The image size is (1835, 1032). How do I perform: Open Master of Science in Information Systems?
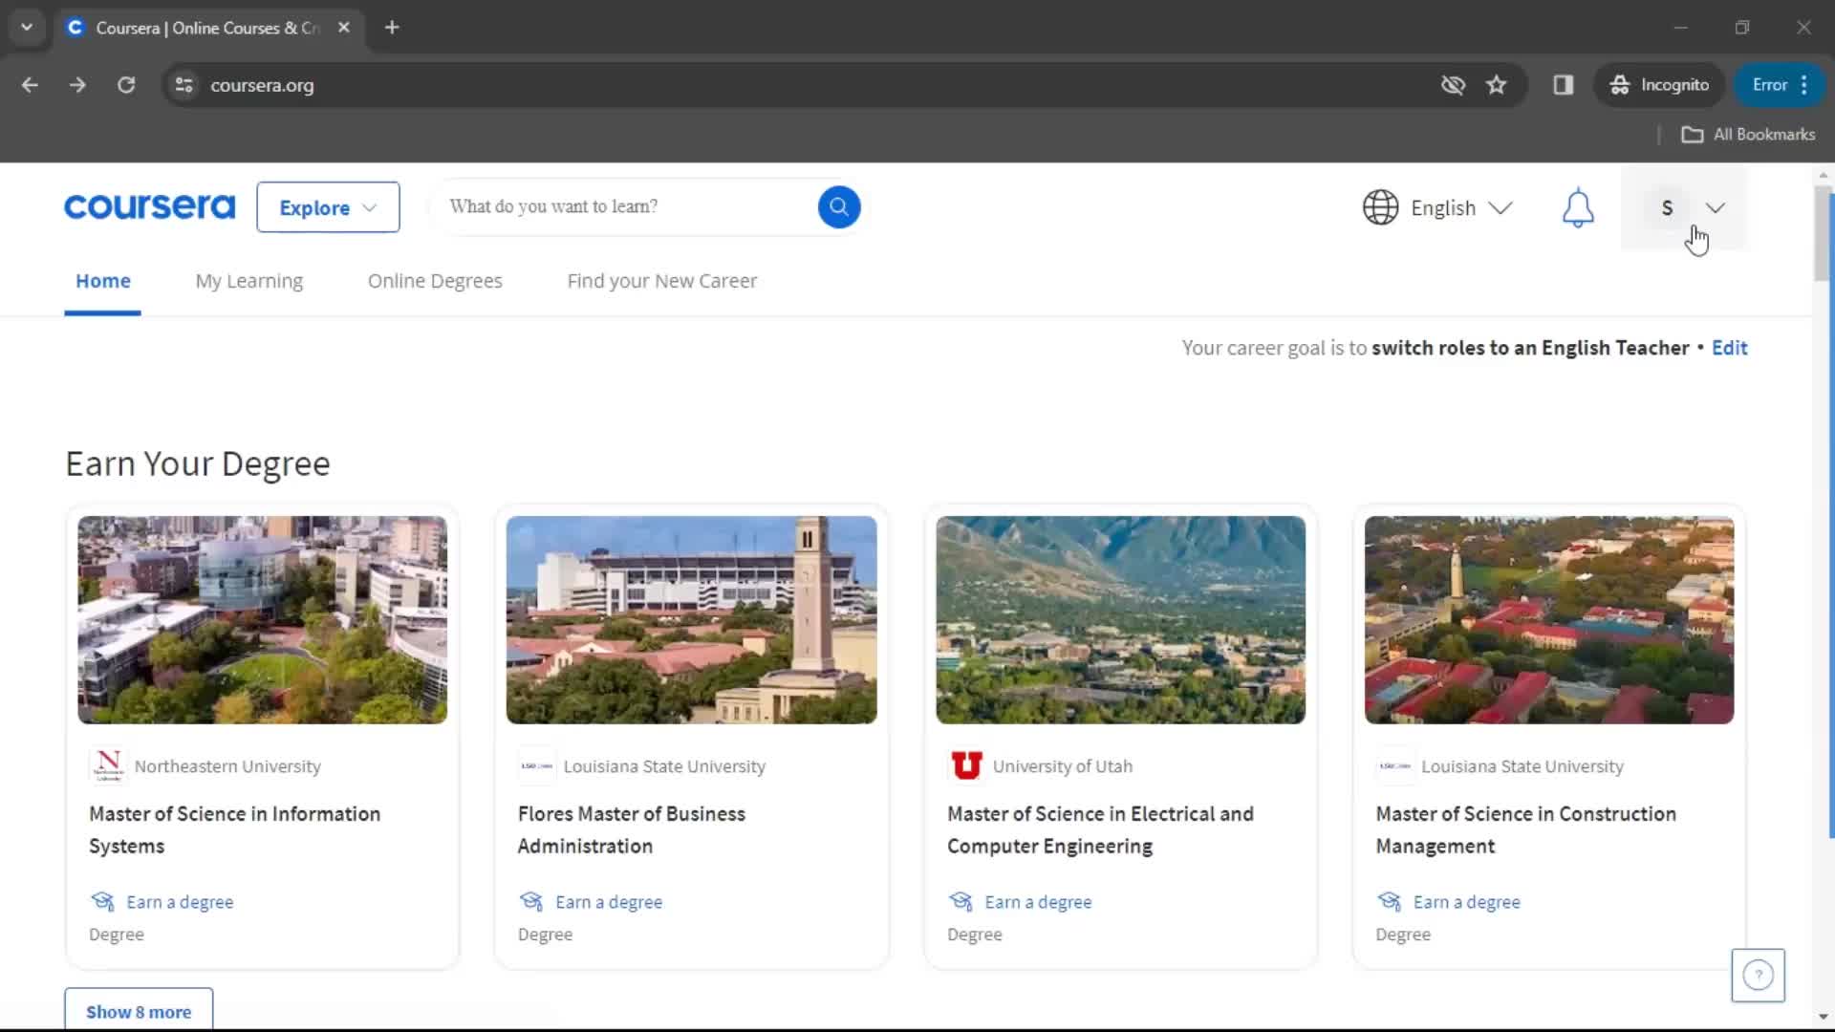click(234, 829)
